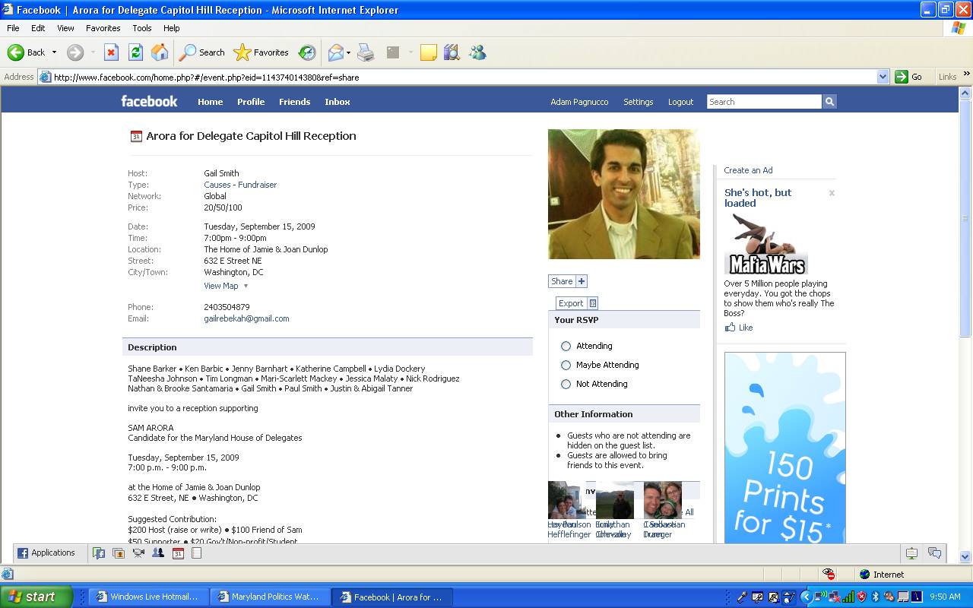Open the Tools menu
The height and width of the screenshot is (608, 973).
142,28
